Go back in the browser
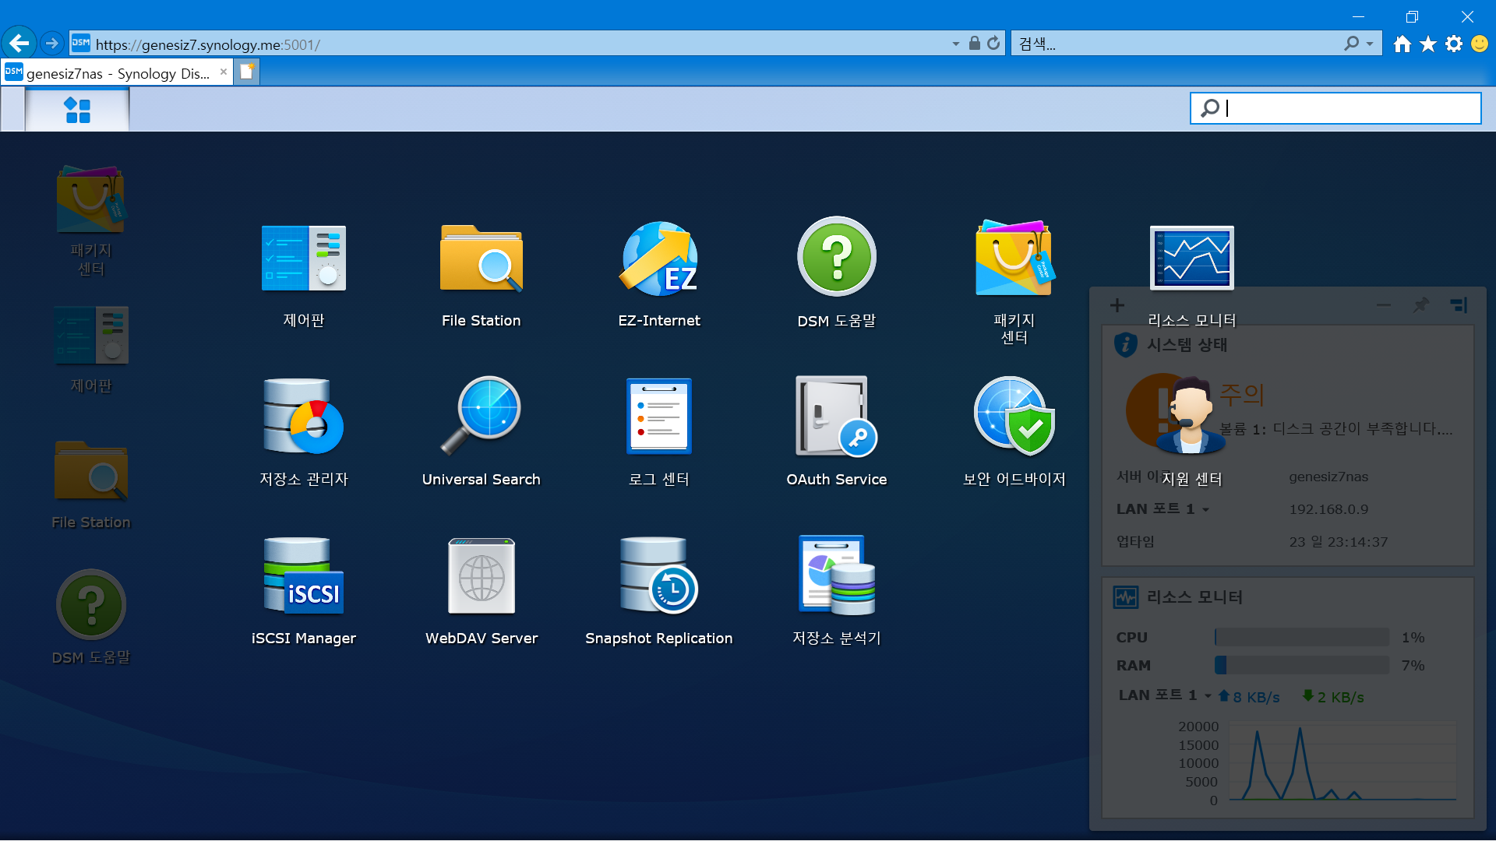This screenshot has width=1496, height=841. click(19, 43)
